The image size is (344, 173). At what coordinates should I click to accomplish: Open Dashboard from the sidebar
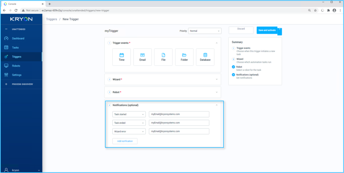tap(18, 39)
